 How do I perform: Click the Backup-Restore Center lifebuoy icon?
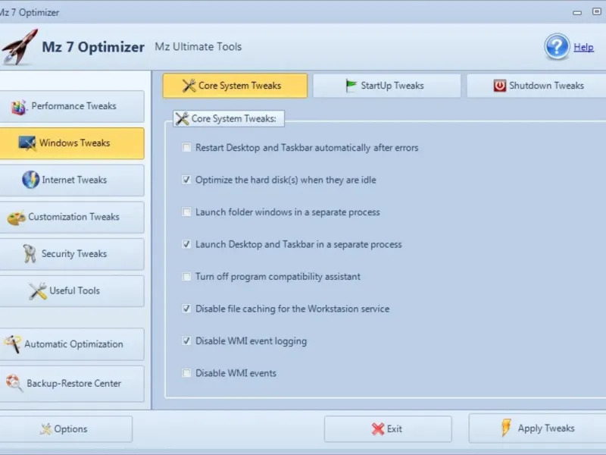[14, 383]
